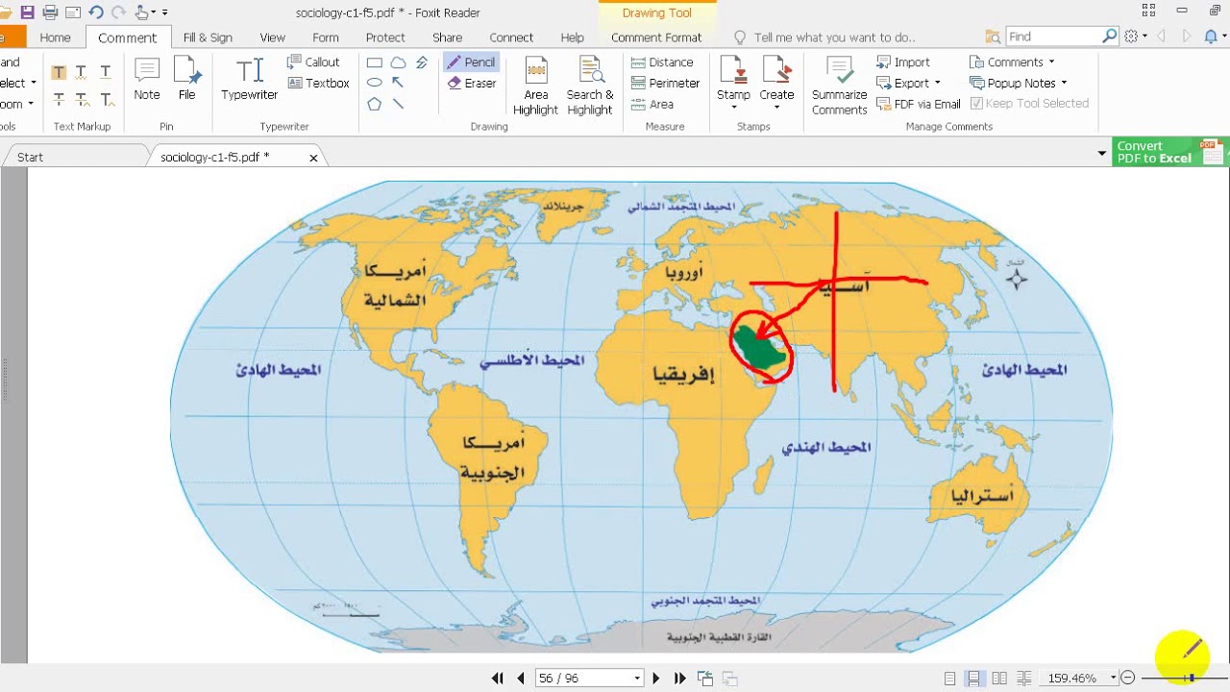Click Import comments button
The width and height of the screenshot is (1230, 692).
[x=903, y=62]
